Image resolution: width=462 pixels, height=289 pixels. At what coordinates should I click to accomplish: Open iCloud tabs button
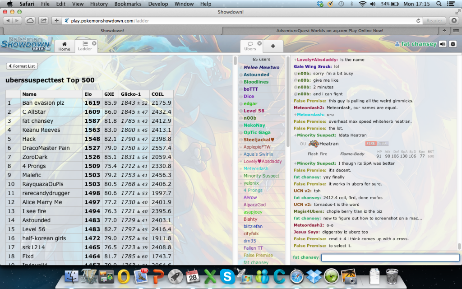[x=30, y=21]
